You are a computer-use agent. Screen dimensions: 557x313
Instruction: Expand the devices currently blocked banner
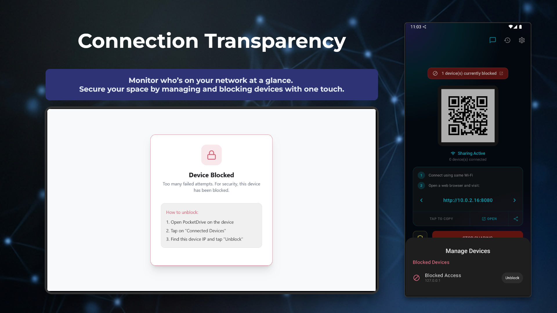[468, 73]
